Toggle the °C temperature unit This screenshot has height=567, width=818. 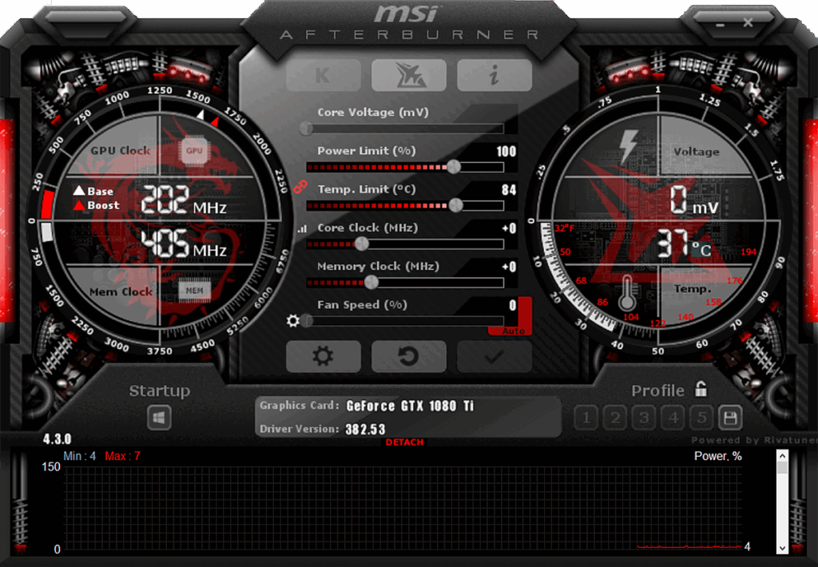(x=701, y=249)
